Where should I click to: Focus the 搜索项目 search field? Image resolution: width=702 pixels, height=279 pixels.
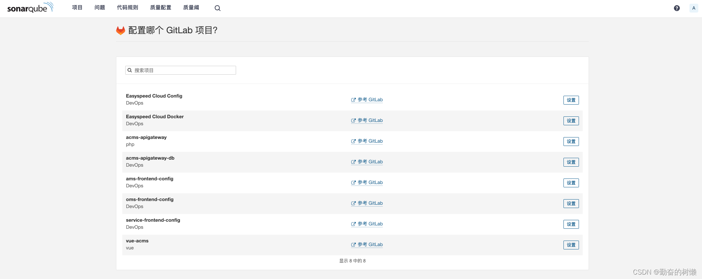[181, 70]
